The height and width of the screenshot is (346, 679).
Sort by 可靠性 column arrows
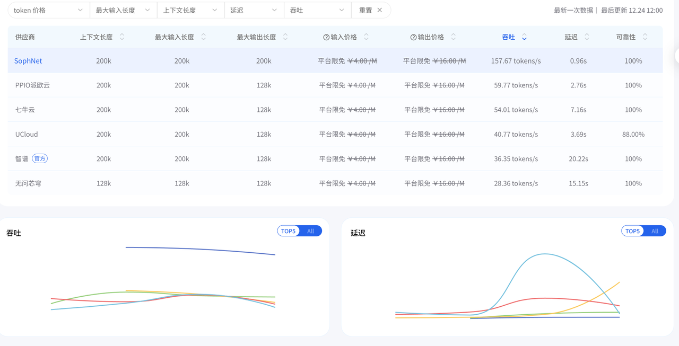point(645,37)
